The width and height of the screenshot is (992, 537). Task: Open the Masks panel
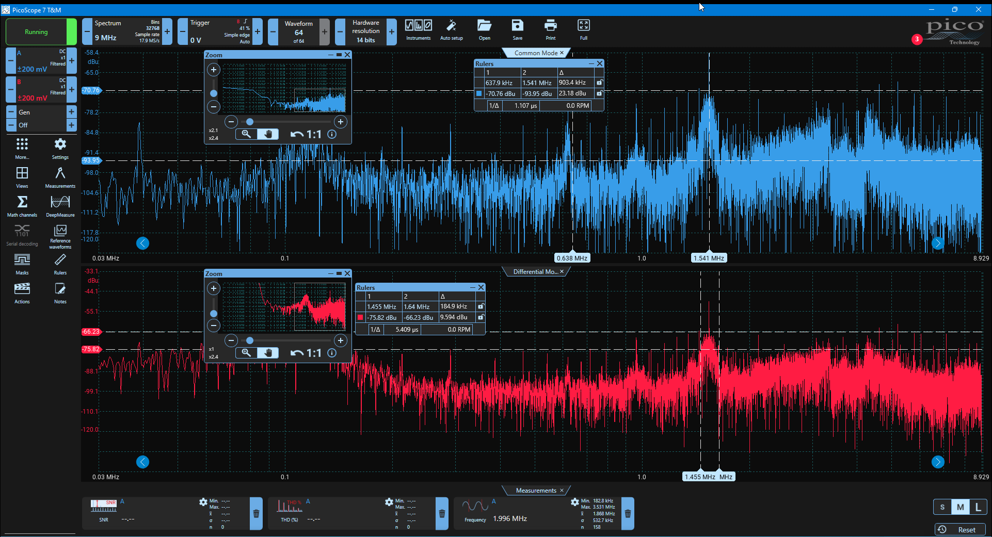pos(22,264)
